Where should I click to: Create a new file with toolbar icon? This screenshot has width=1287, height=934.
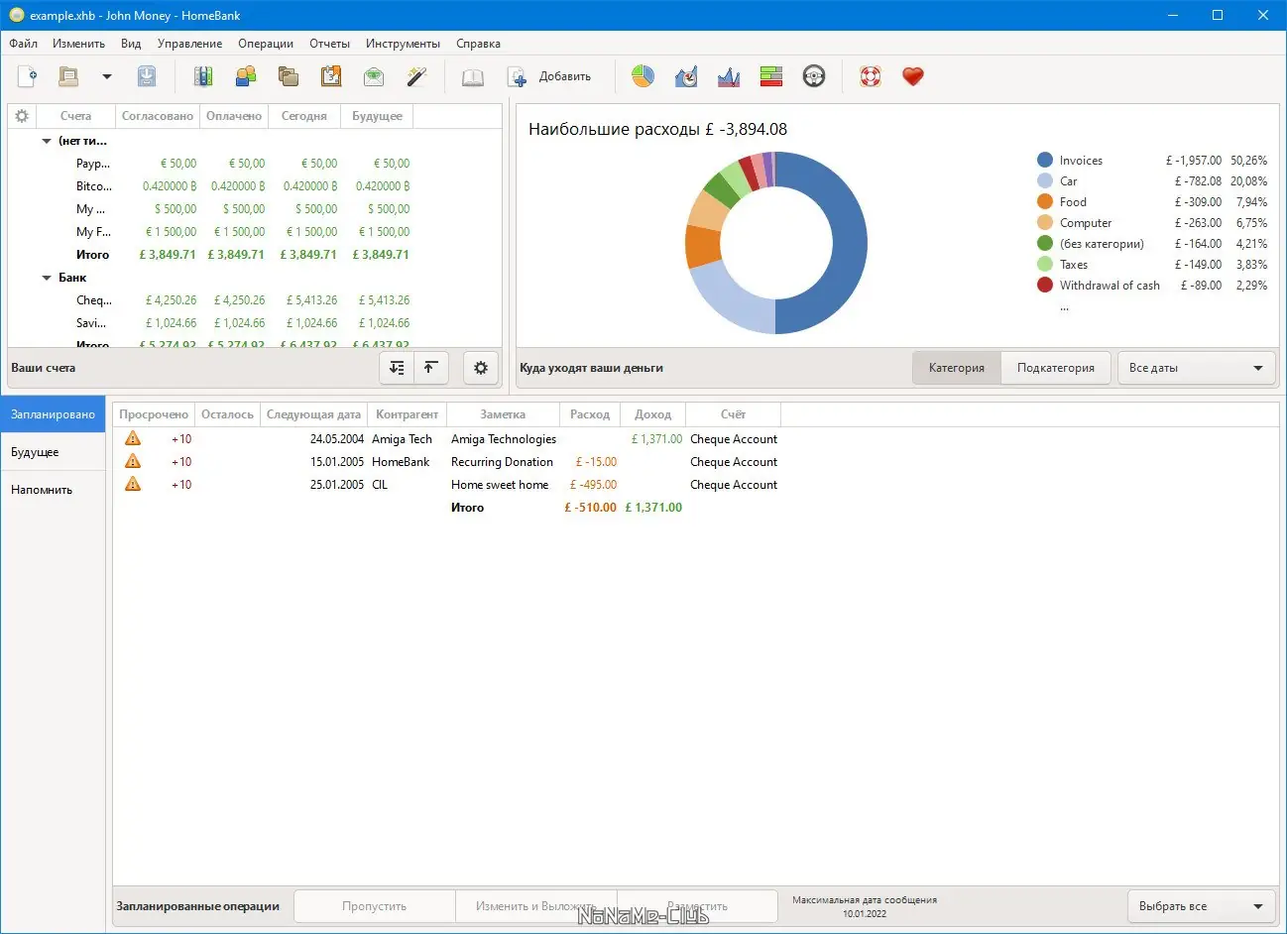[x=28, y=76]
